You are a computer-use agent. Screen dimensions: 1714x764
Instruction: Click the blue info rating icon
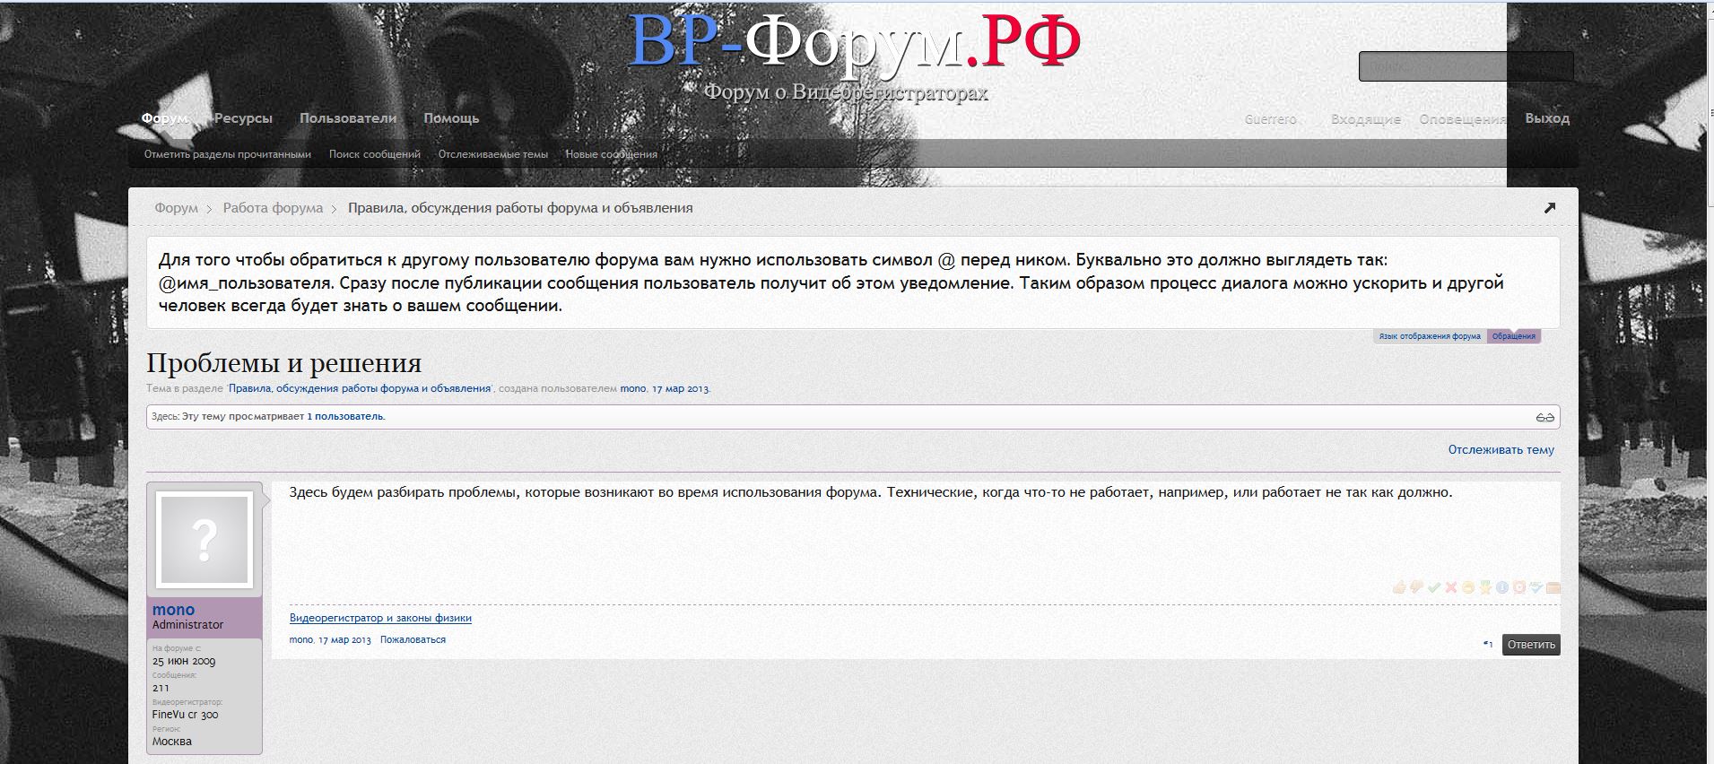(1501, 587)
